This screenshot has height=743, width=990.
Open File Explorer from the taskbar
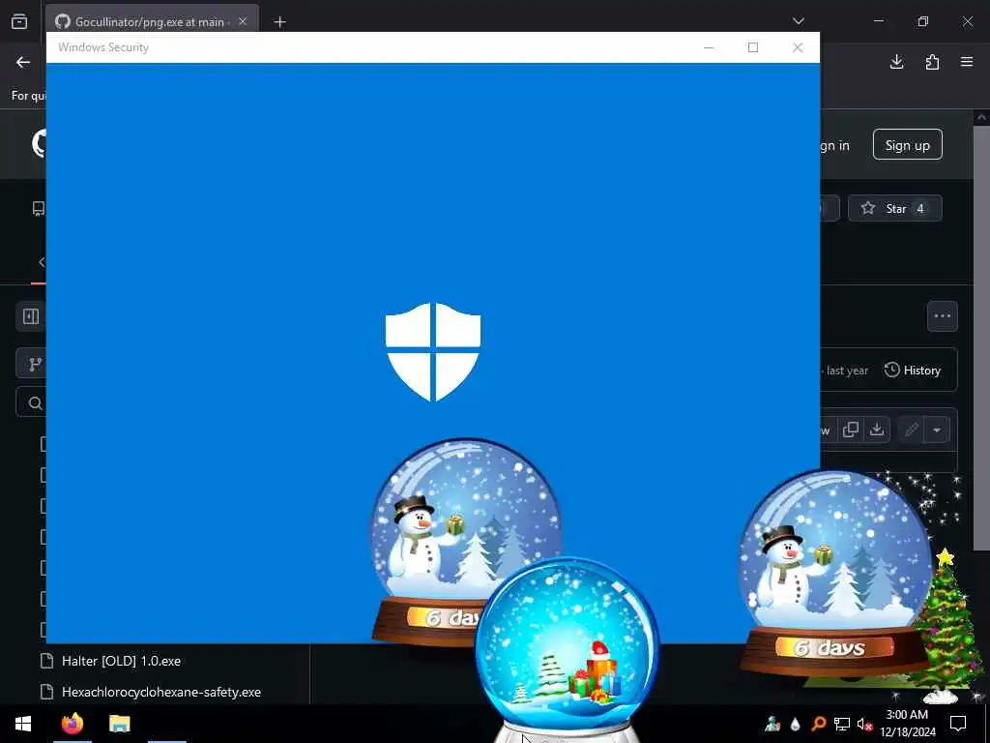coord(119,724)
